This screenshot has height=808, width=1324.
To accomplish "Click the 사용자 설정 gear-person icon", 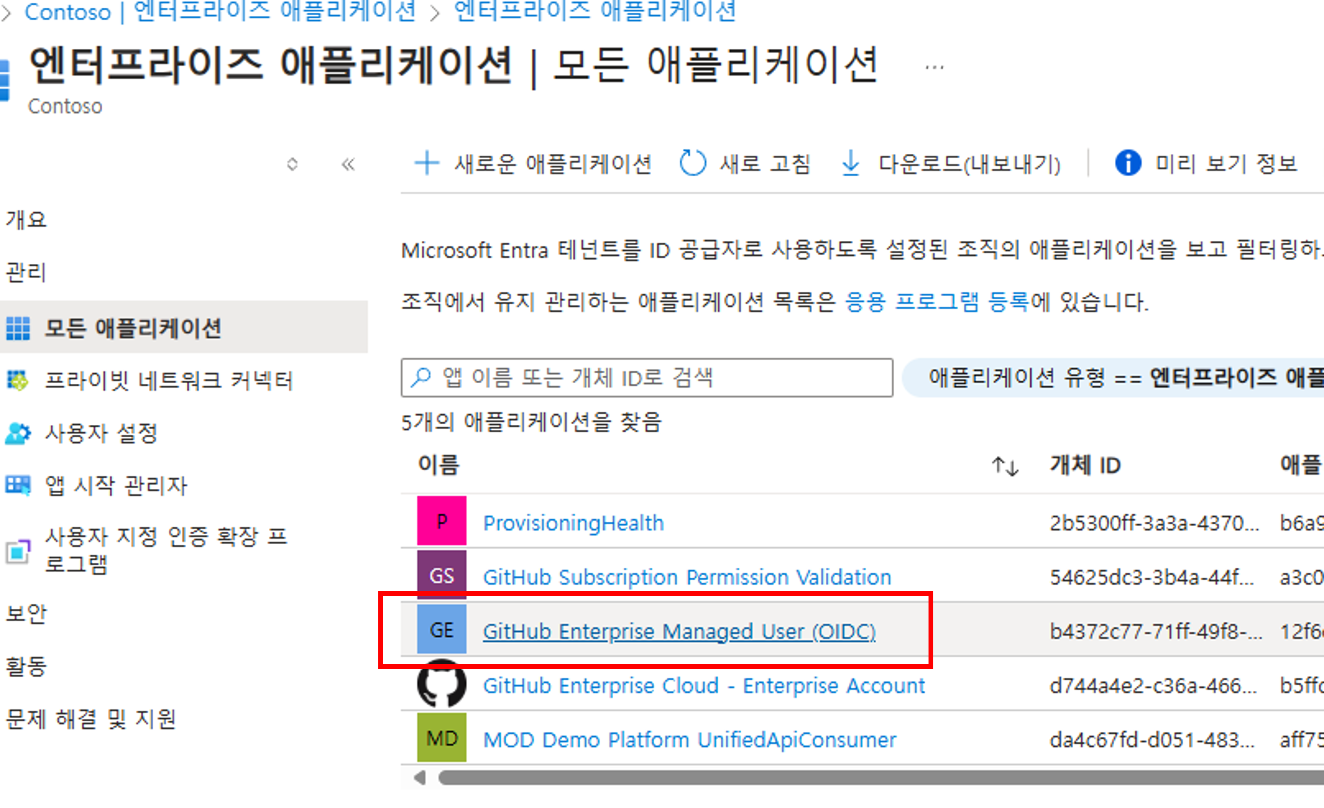I will (x=18, y=433).
